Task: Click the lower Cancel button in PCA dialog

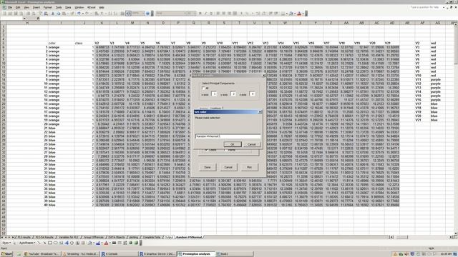Action: 228,167
